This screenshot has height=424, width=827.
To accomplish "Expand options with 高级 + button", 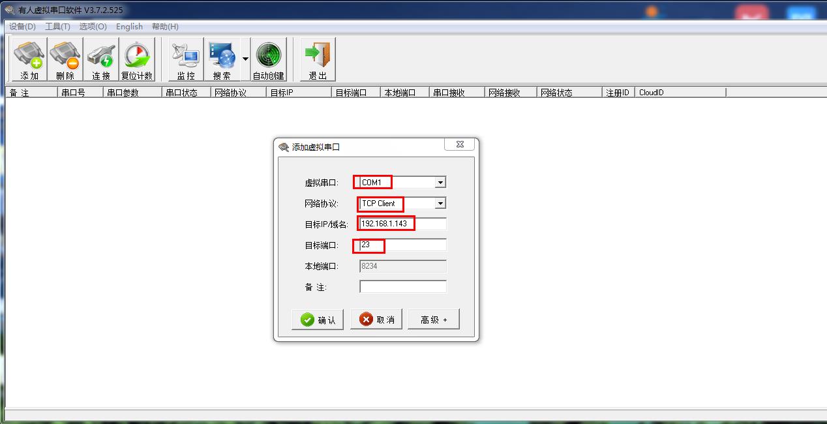I will pyautogui.click(x=434, y=320).
